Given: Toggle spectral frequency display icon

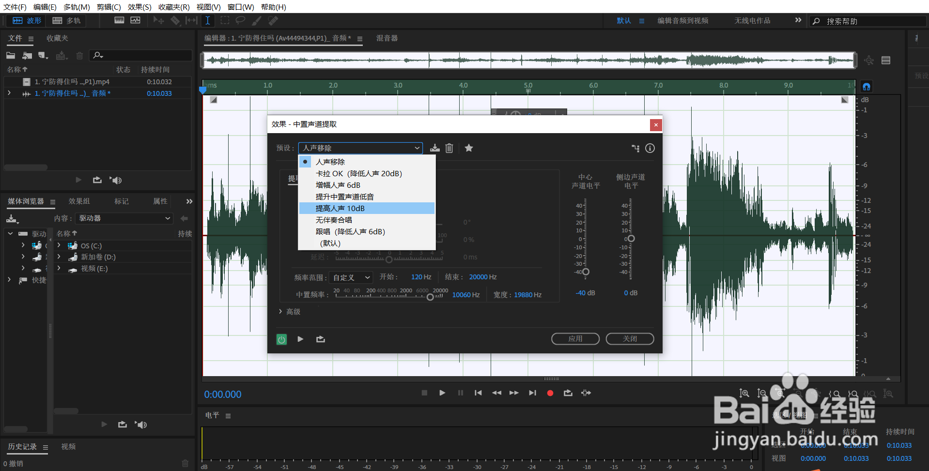Looking at the screenshot, I should pos(119,20).
